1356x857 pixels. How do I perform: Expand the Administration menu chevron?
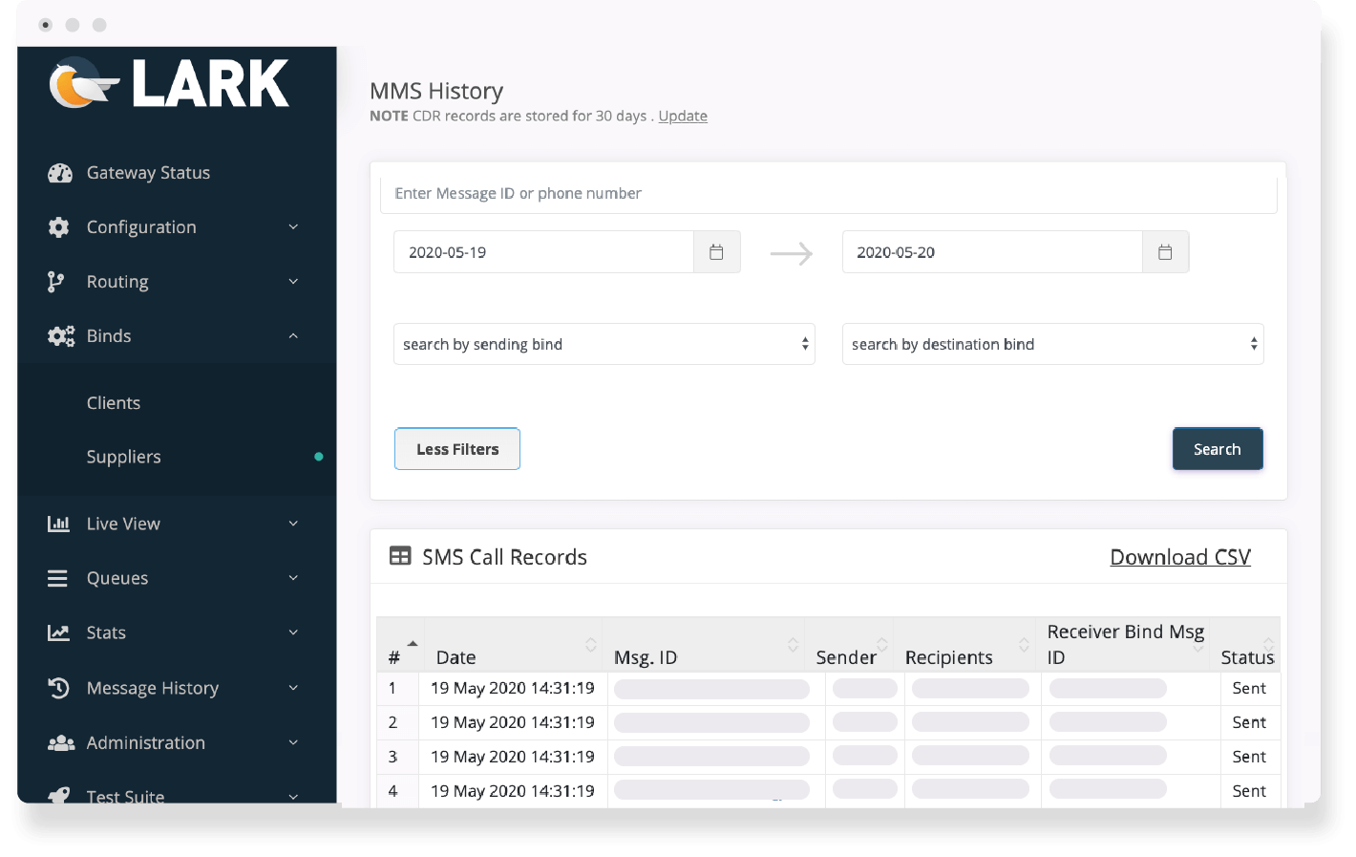tap(293, 742)
